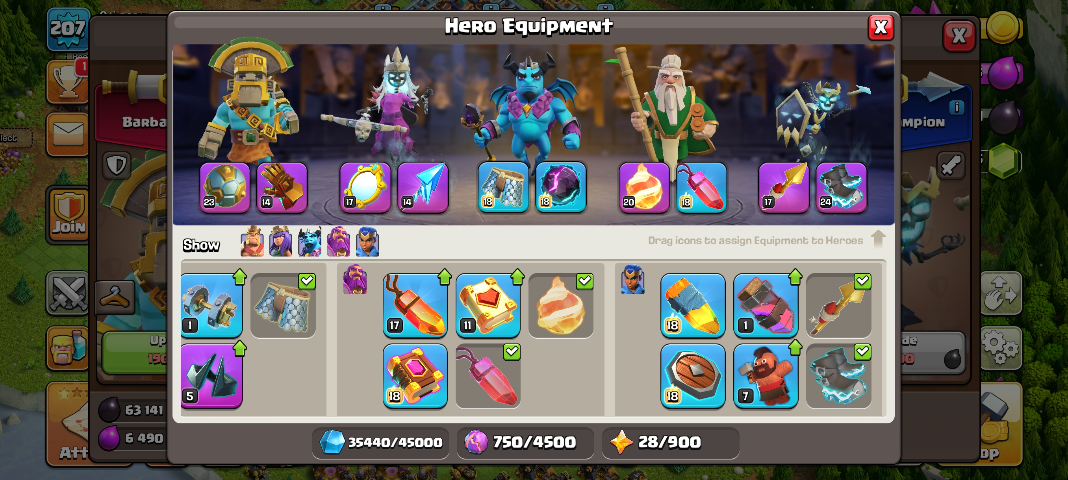Filter by Grand Warden in Show row

[x=338, y=242]
